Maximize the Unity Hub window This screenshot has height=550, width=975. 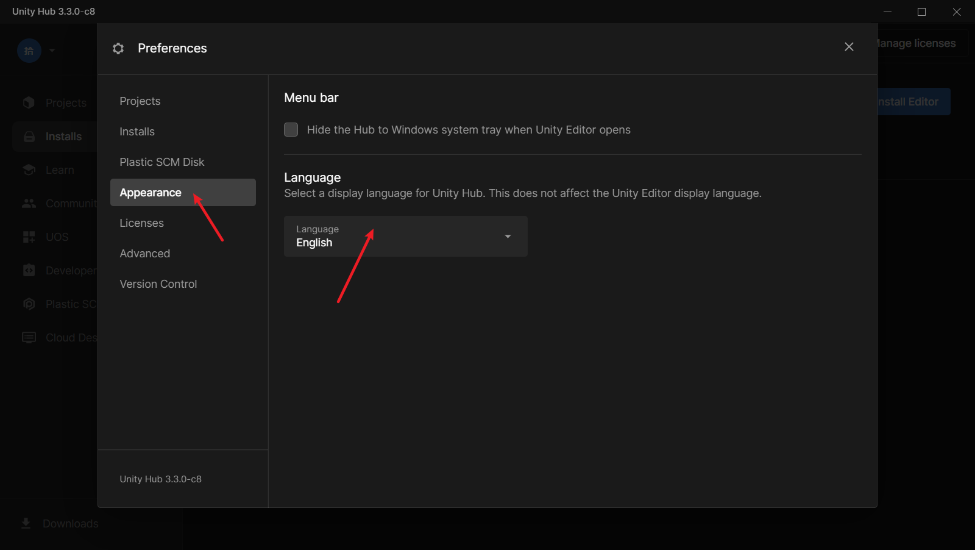[x=921, y=12]
